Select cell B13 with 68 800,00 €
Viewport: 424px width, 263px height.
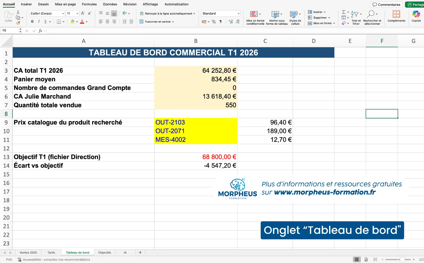coord(196,157)
